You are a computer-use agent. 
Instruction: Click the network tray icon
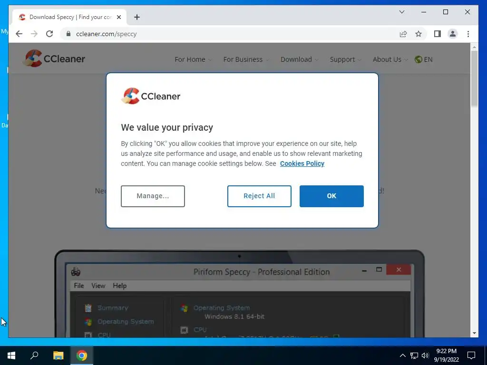(x=414, y=355)
